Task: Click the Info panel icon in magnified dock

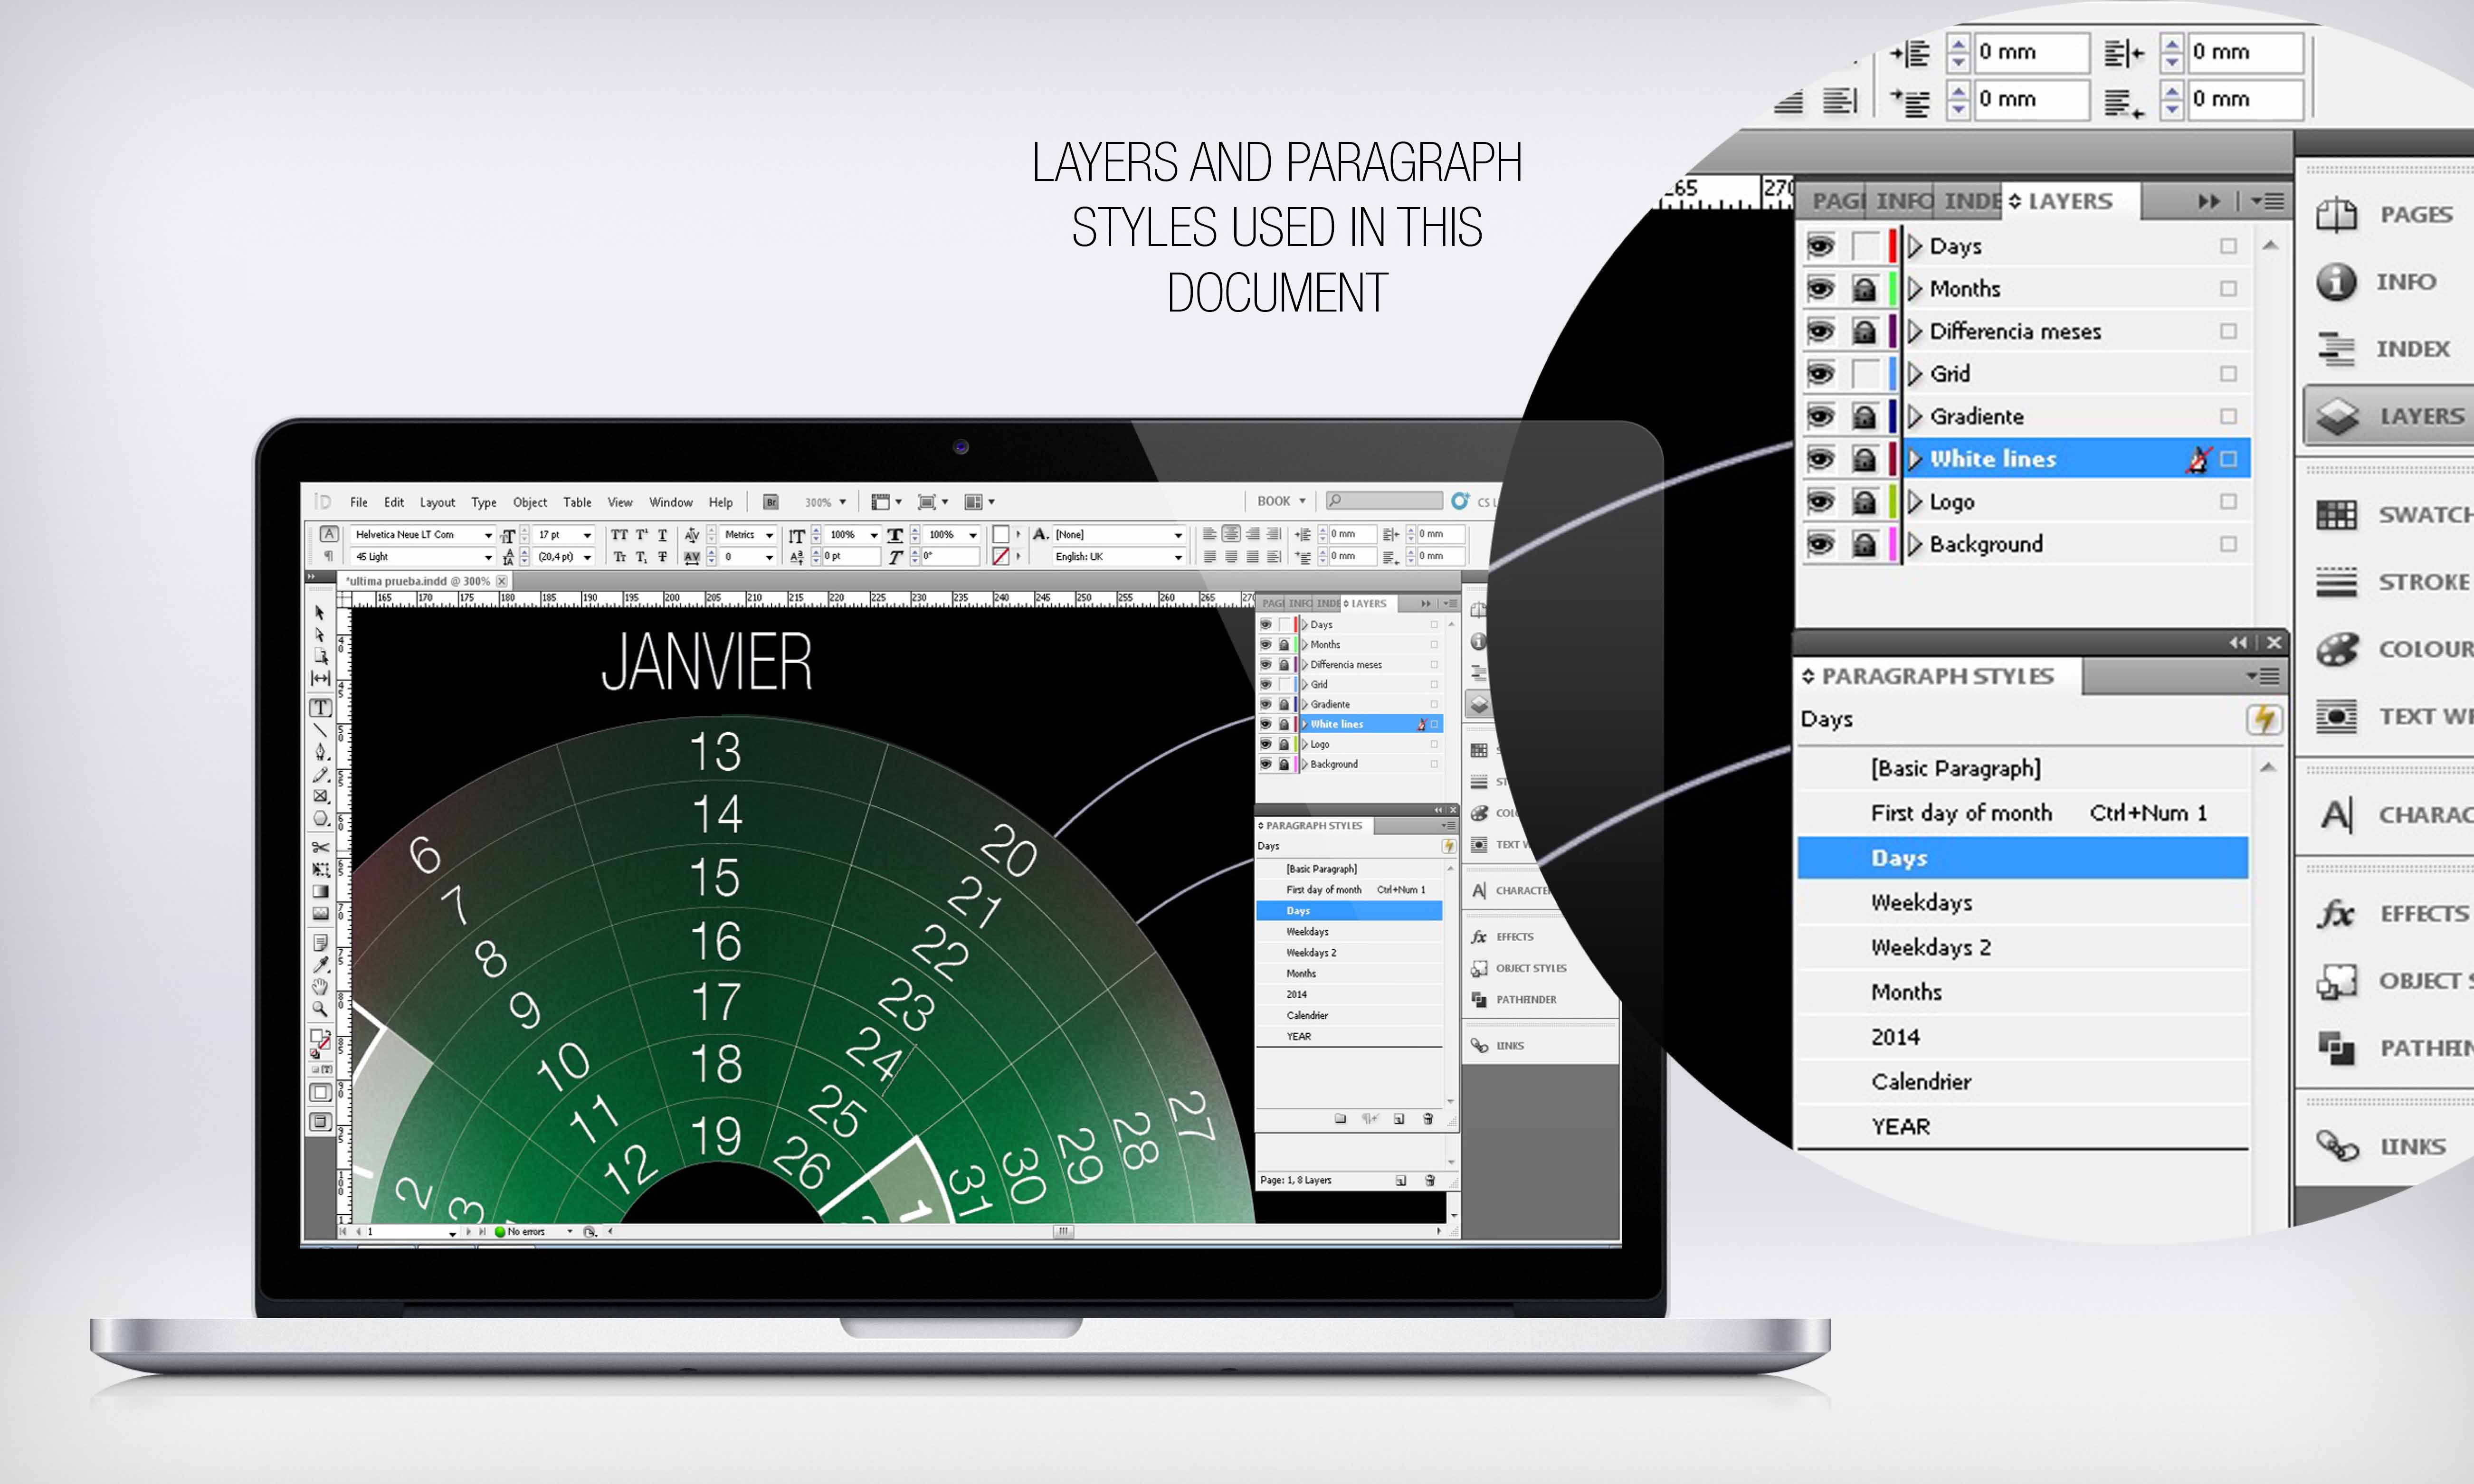Action: (x=2336, y=281)
